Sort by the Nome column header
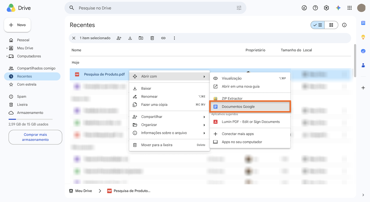 click(76, 50)
